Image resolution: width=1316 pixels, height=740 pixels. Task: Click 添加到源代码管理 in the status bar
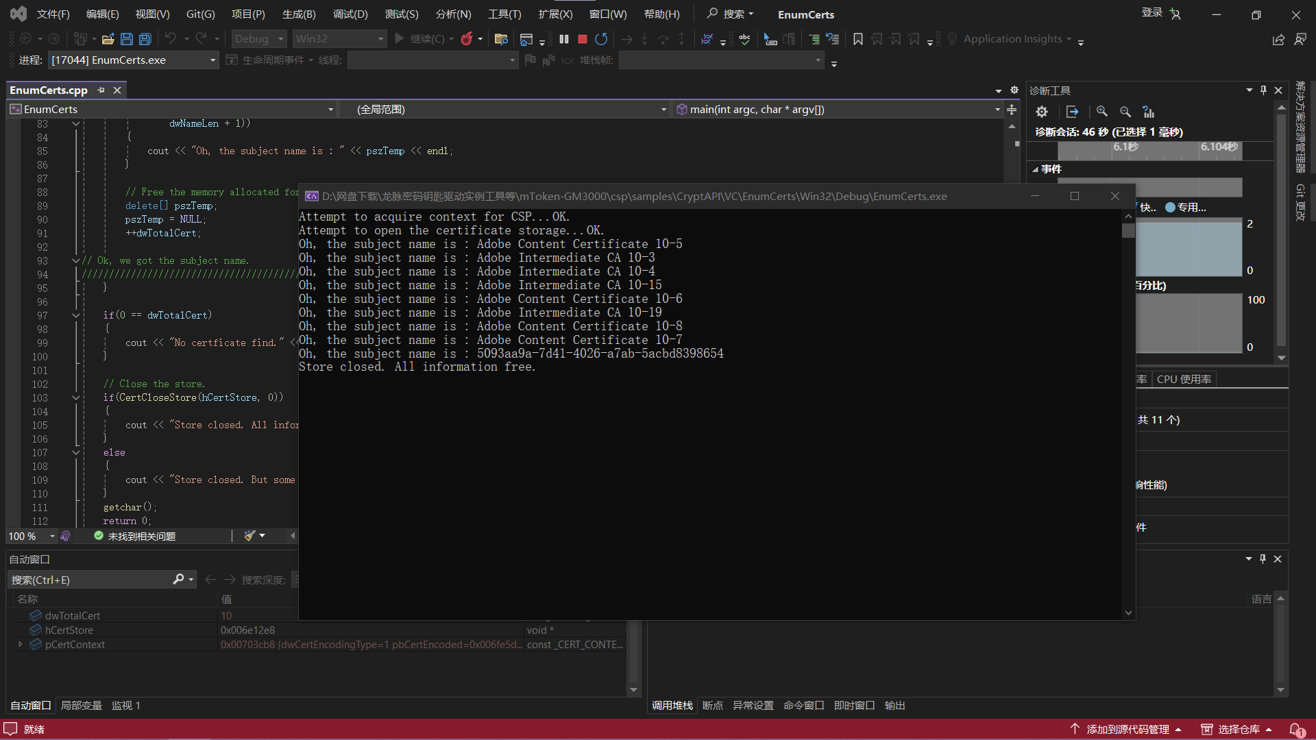[x=1128, y=729]
